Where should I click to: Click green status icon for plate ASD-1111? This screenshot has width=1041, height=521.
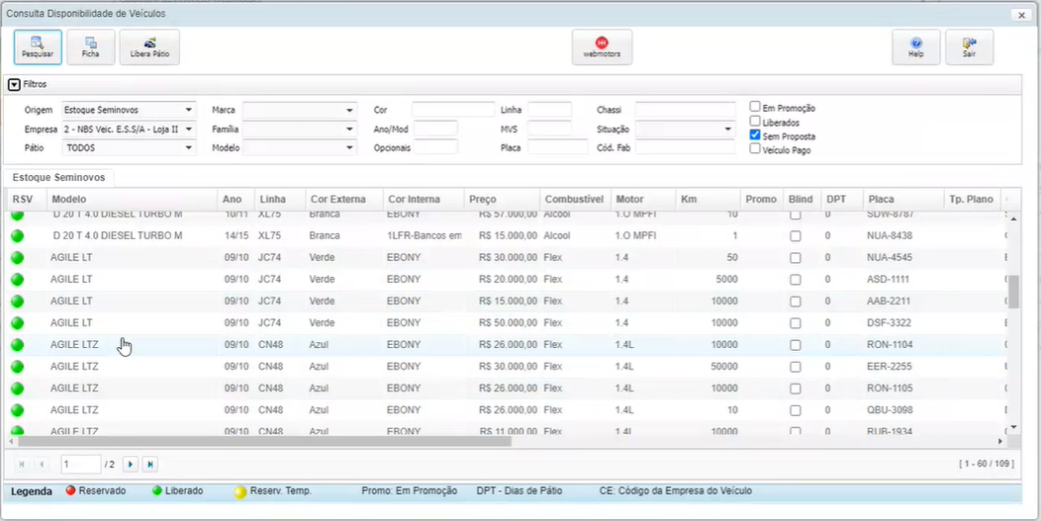pyautogui.click(x=17, y=280)
